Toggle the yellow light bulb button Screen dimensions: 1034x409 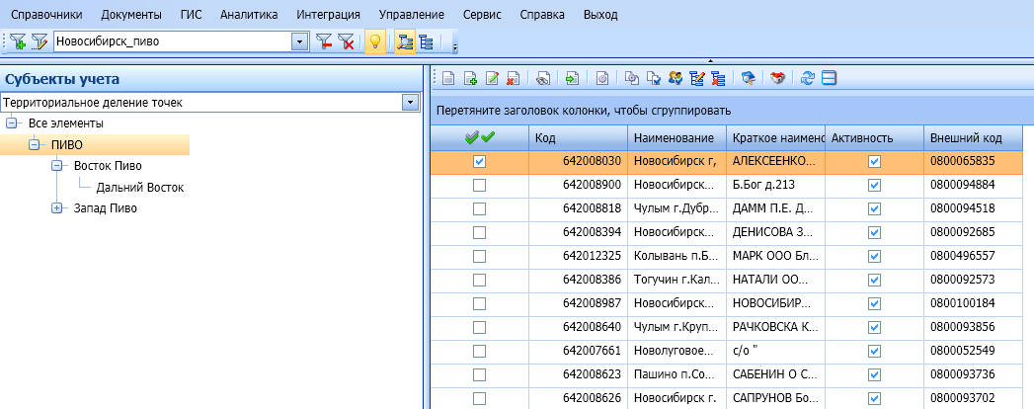point(374,41)
